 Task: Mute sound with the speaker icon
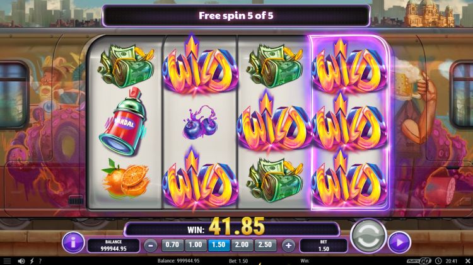point(21,261)
